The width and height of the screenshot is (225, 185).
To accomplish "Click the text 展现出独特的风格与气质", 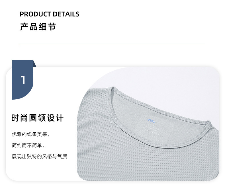I will (40, 156).
